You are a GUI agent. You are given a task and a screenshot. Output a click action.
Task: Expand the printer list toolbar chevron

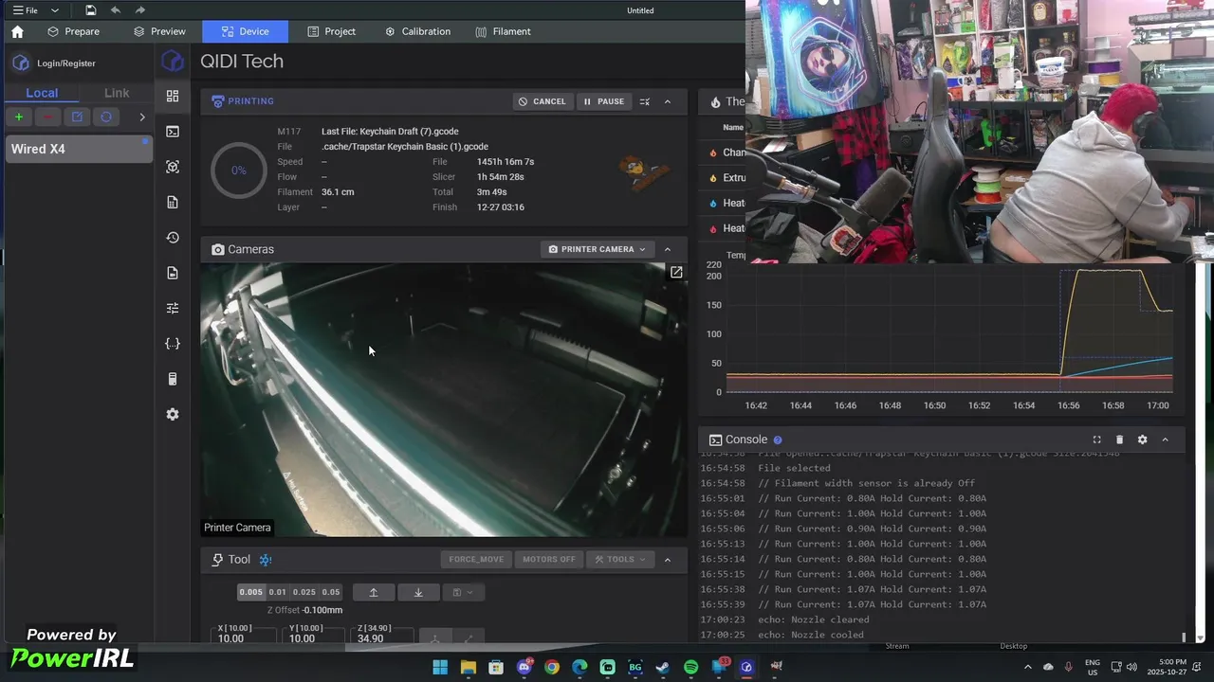tap(142, 117)
